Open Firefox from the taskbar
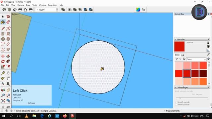The image size is (212, 119). 65,116
